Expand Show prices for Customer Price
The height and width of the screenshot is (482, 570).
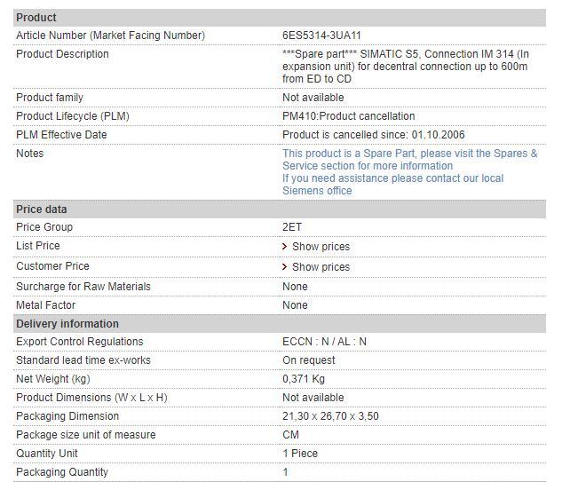(321, 267)
